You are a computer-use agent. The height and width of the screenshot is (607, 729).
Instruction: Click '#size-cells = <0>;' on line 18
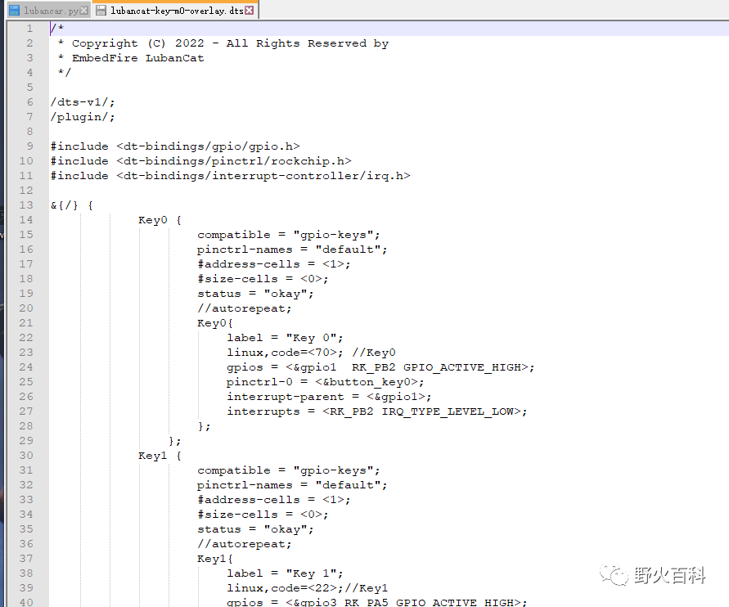click(263, 279)
